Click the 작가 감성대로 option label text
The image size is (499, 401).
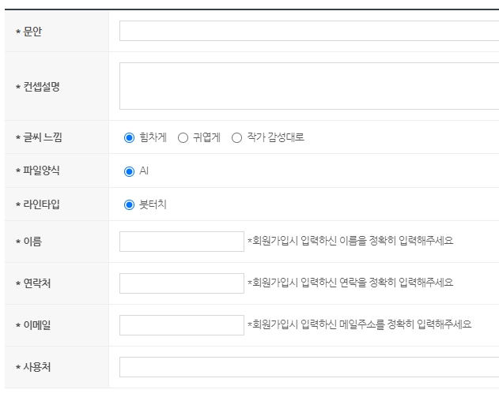[x=275, y=137]
